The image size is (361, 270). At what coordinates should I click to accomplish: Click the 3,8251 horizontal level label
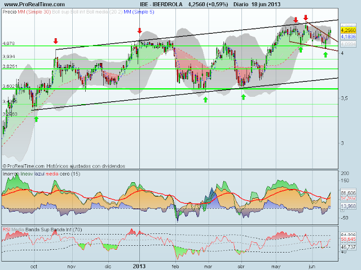[10, 66]
